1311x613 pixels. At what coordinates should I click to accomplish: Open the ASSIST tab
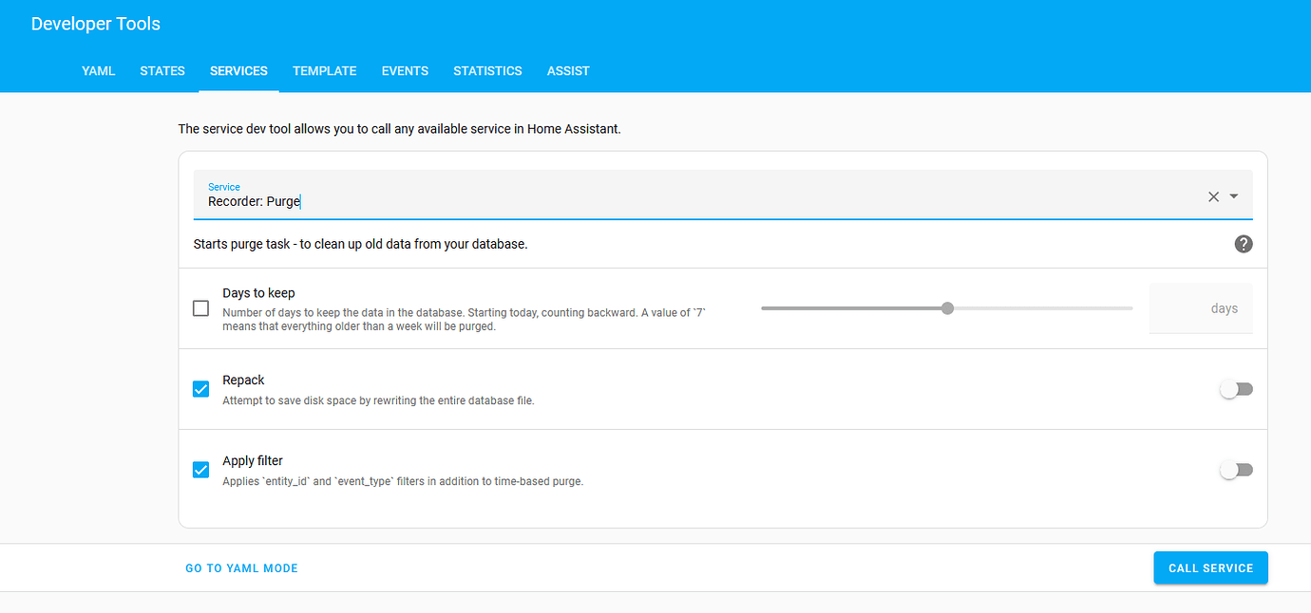(x=567, y=70)
